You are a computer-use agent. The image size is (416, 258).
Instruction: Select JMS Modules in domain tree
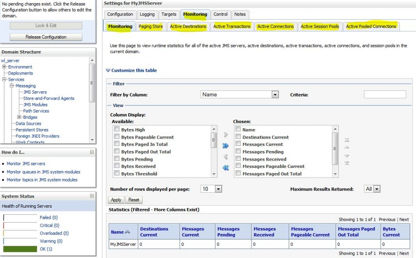pyautogui.click(x=36, y=105)
